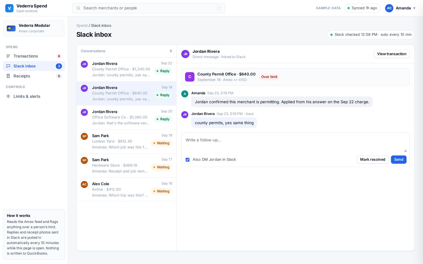Click the 'Over limit' tag
The height and width of the screenshot is (264, 423).
pos(269,77)
